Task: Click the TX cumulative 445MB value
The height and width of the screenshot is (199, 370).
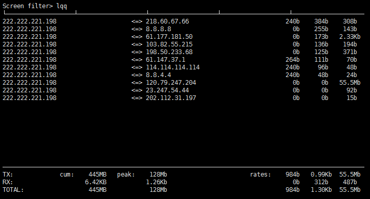Action: 98,175
